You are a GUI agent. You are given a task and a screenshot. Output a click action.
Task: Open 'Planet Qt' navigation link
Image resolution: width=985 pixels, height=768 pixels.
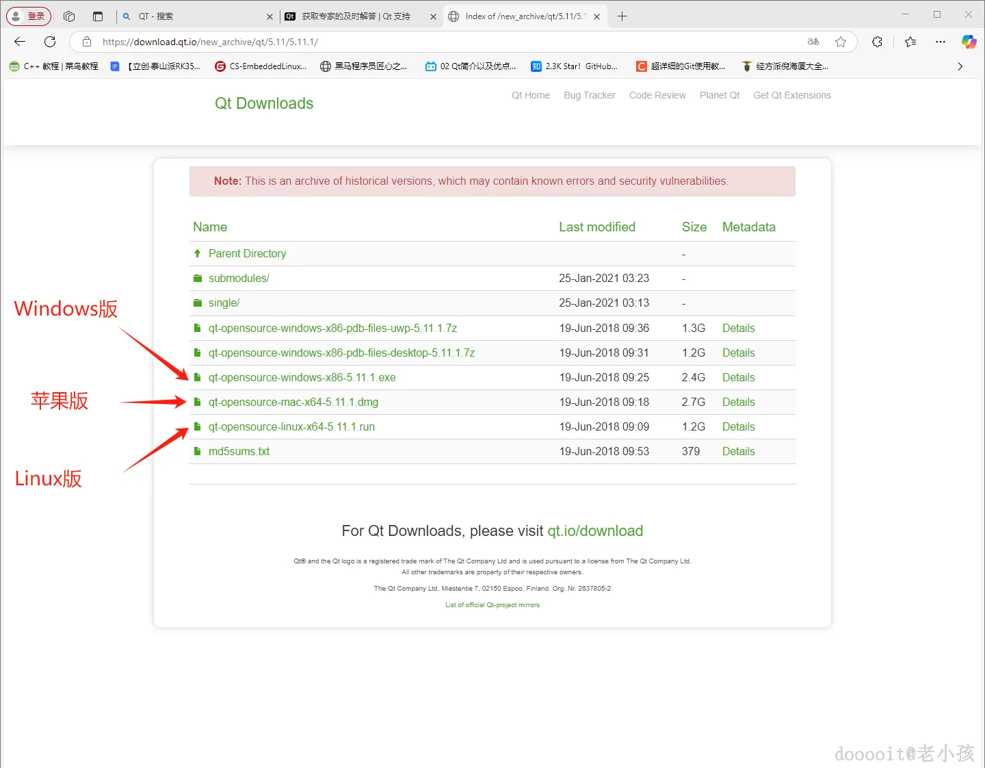(720, 95)
